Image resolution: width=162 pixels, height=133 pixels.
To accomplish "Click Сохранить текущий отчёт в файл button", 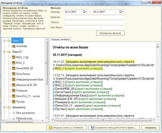I will [114, 128].
